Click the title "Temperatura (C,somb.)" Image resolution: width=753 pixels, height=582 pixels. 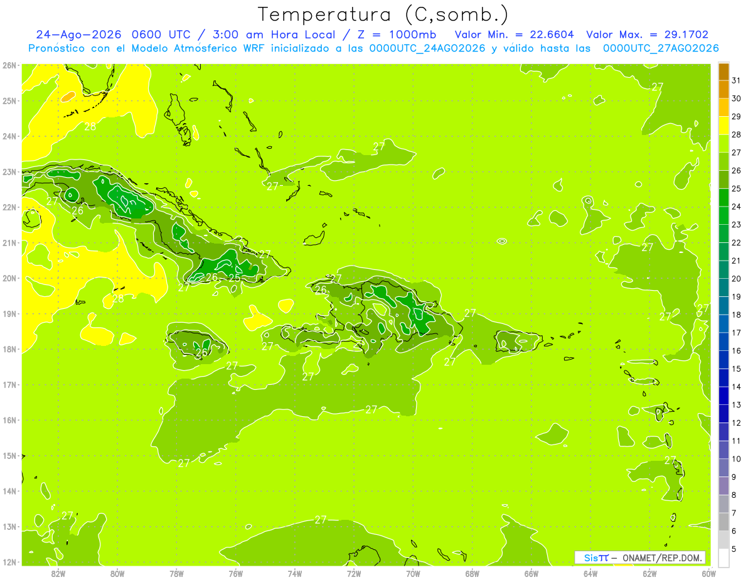[383, 15]
